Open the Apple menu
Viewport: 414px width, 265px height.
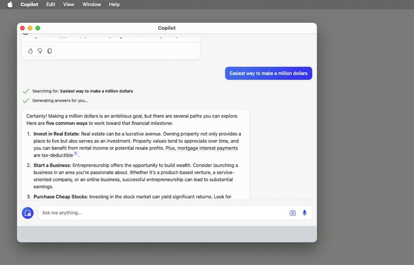pos(10,4)
